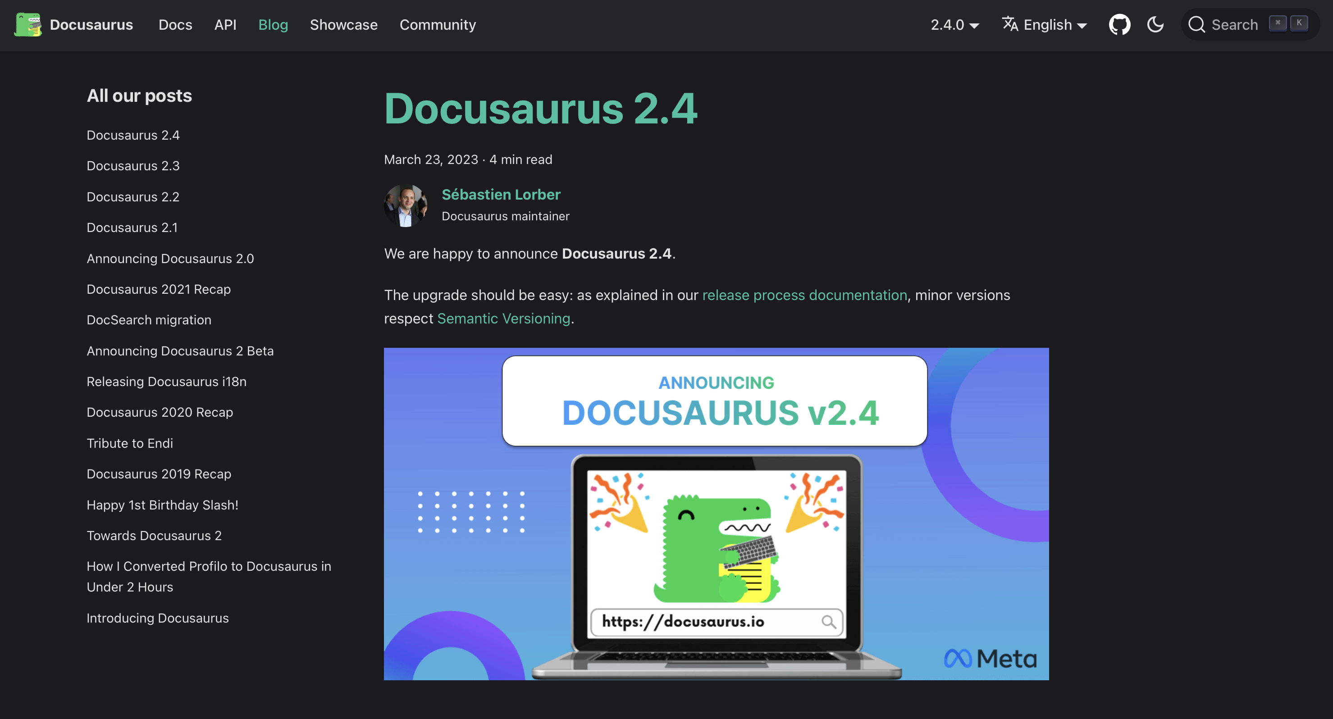1333x719 pixels.
Task: Click the language translate icon
Action: 1010,24
